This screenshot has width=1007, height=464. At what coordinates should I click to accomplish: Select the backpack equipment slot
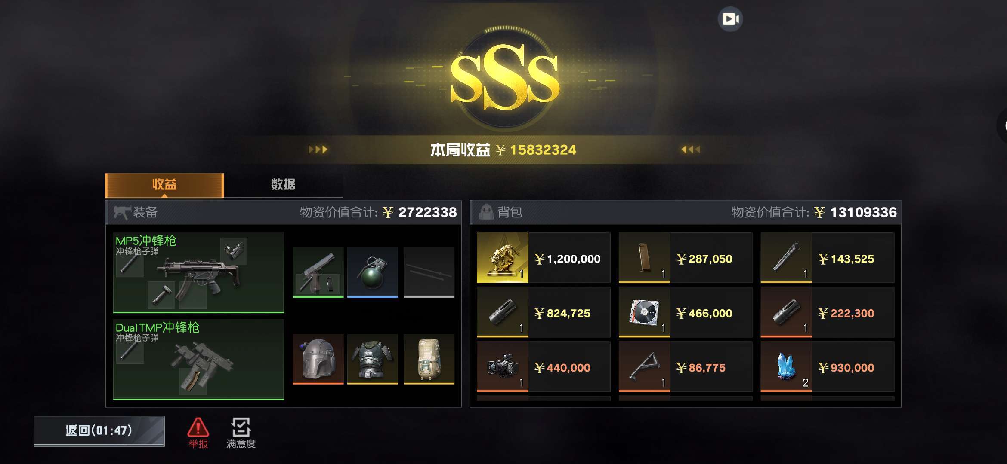[429, 359]
